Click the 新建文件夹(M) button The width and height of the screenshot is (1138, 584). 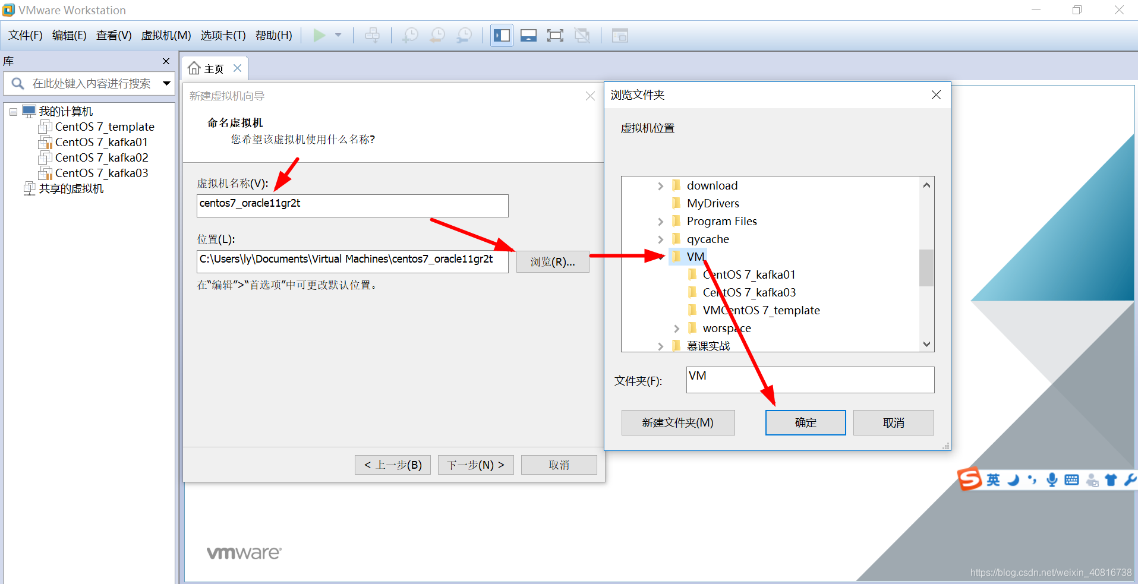[x=678, y=422]
